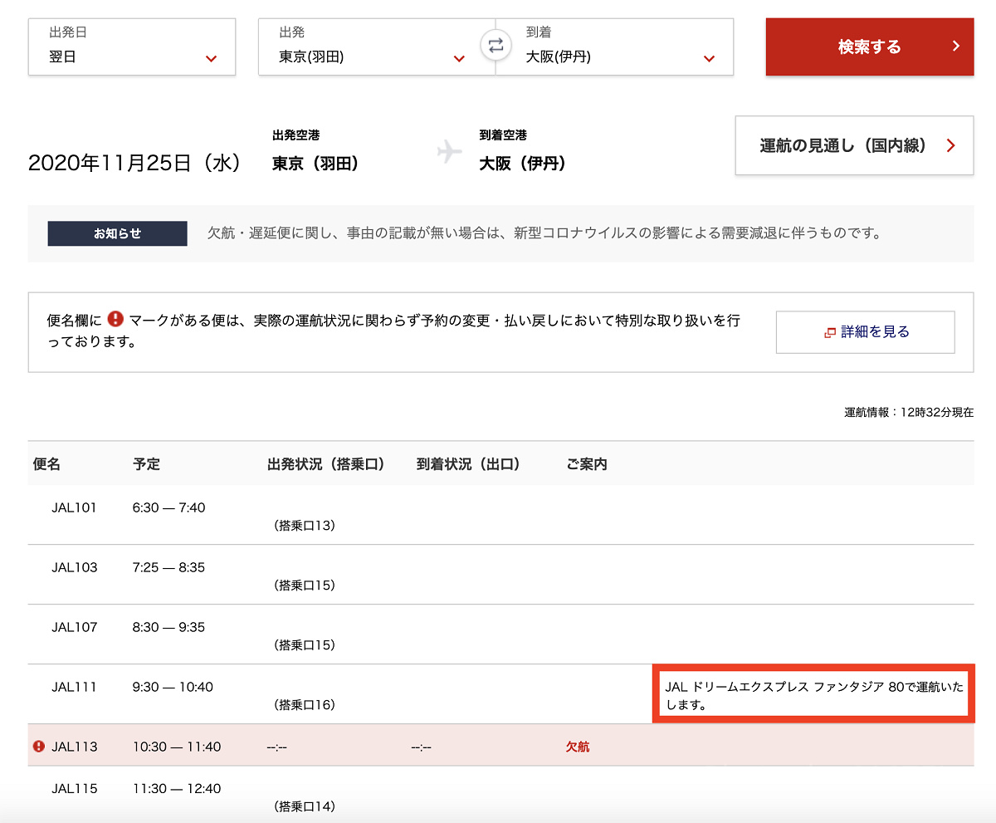Viewport: 996px width, 823px height.
Task: Select the JAL103 flight number
Action: [74, 567]
